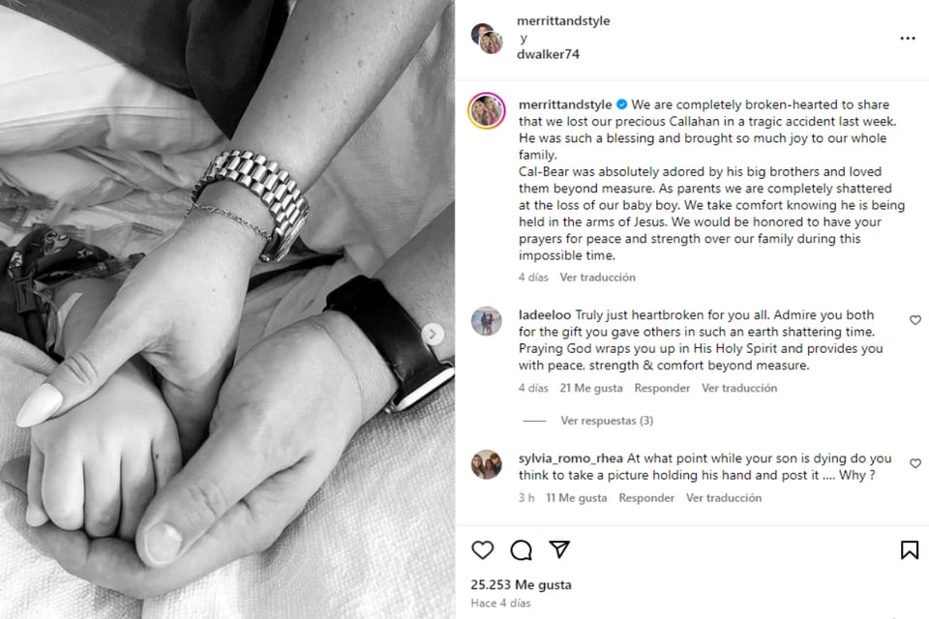Open the three-dot more options menu
The image size is (929, 619).
click(907, 39)
